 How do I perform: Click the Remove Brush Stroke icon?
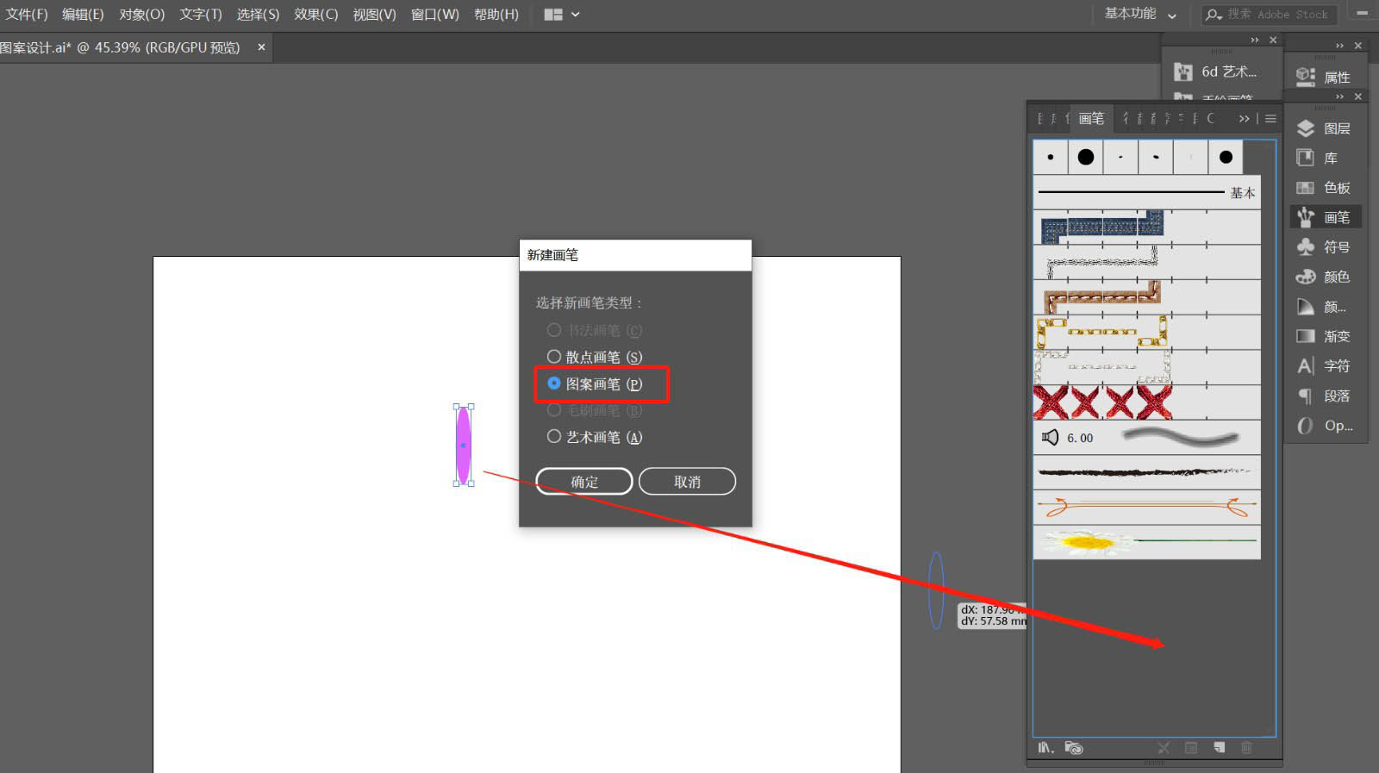click(x=1164, y=747)
